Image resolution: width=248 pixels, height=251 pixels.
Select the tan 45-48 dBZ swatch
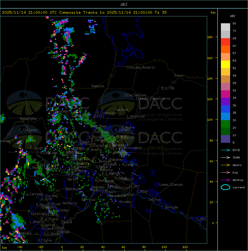pyautogui.click(x=225, y=79)
